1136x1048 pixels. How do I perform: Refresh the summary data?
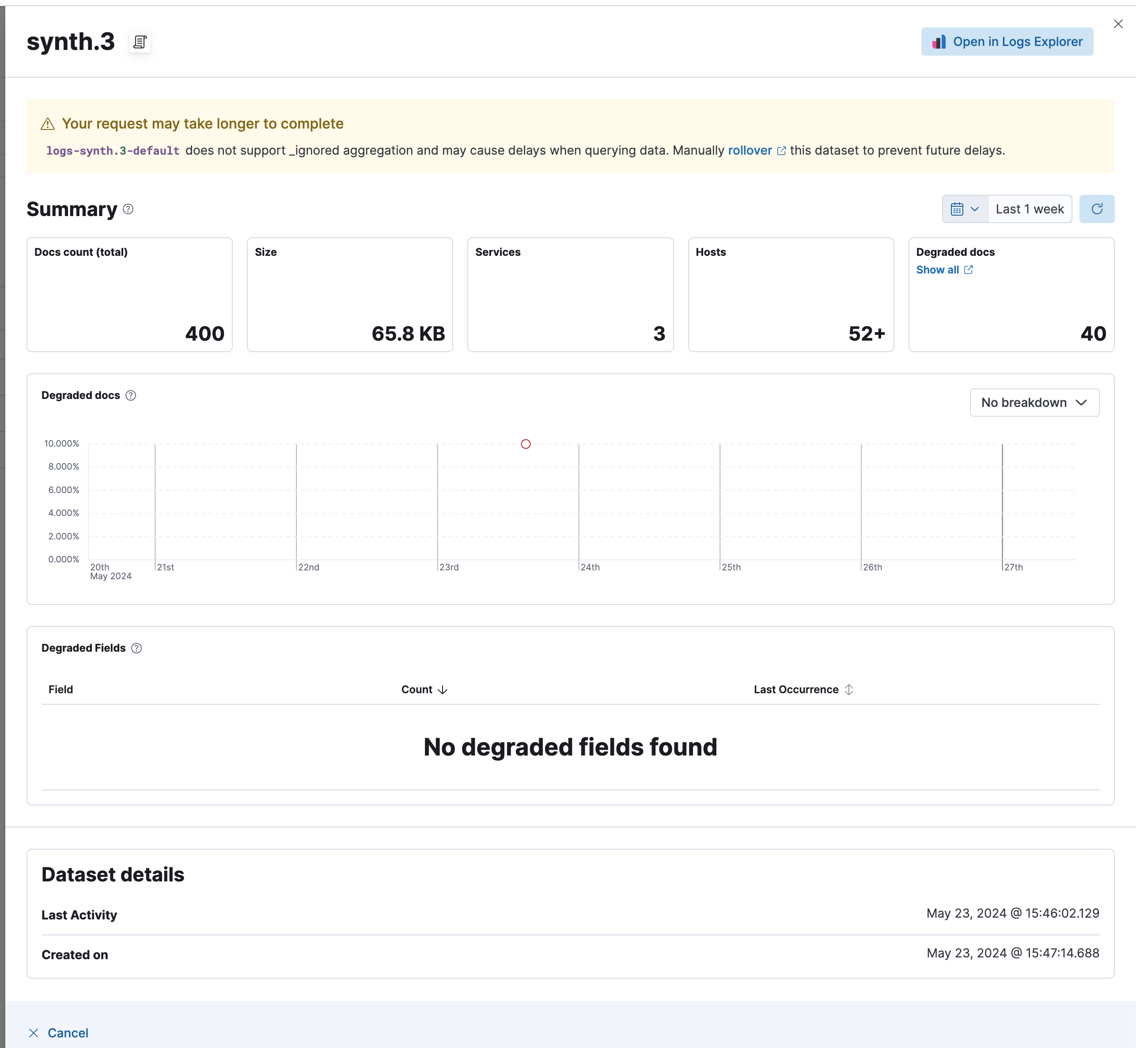1096,209
